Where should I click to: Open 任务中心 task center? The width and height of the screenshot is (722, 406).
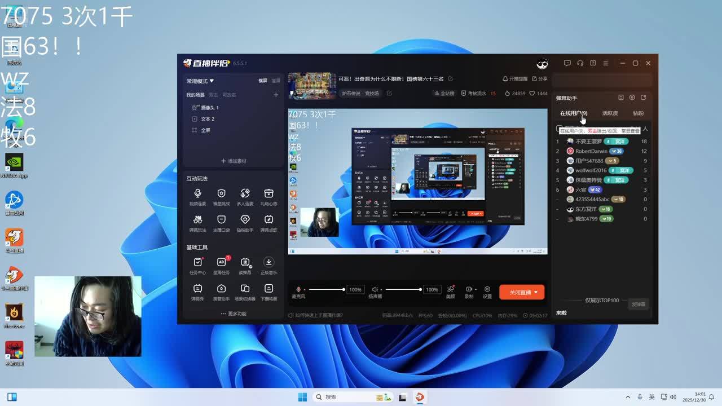coord(197,266)
